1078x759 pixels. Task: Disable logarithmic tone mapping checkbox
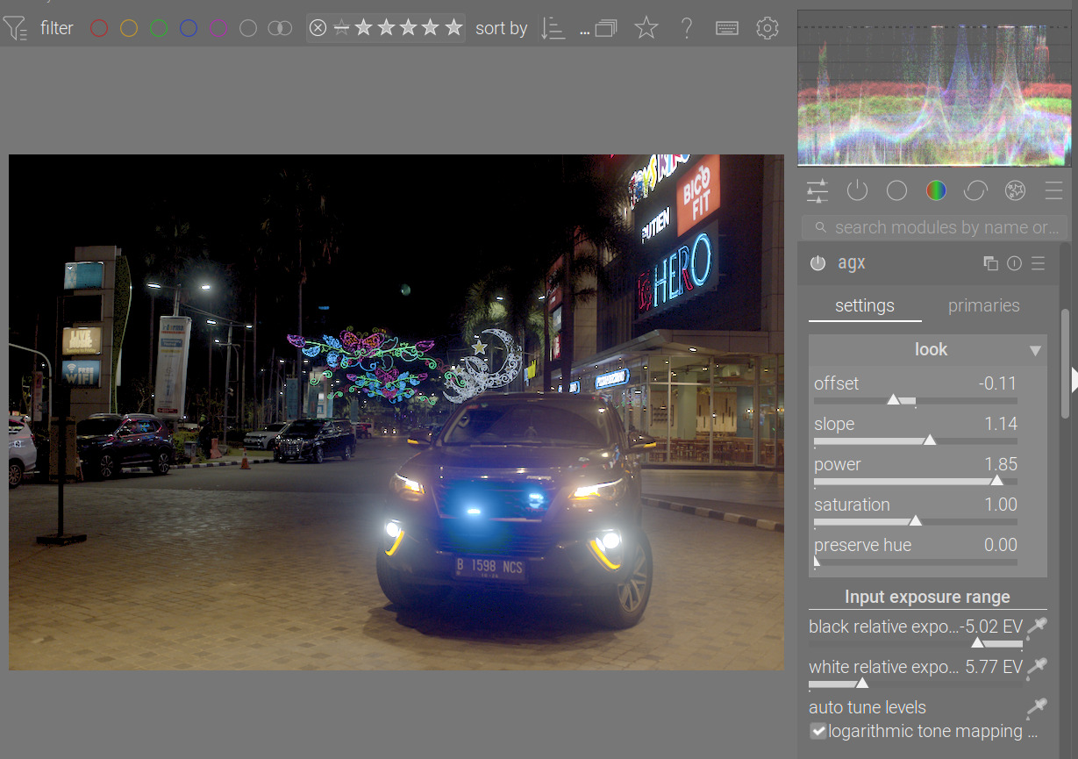[x=818, y=731]
